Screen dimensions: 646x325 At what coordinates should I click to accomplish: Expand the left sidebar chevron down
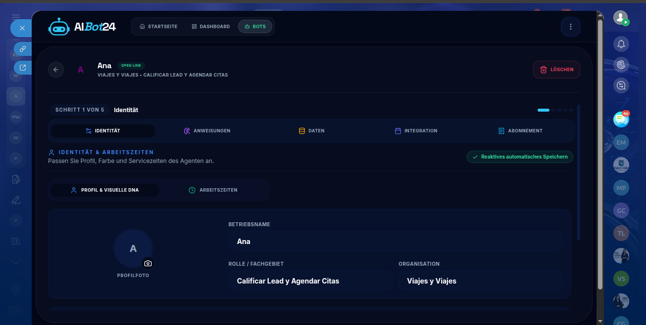16,263
